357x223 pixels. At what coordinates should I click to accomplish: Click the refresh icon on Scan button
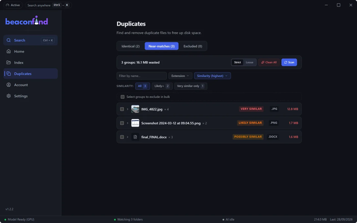286,62
